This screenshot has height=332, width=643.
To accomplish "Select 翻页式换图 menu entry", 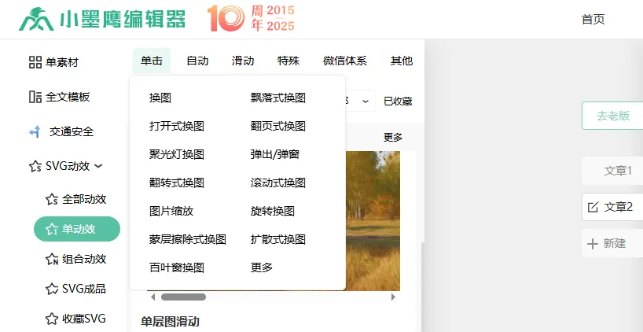I will pos(278,126).
